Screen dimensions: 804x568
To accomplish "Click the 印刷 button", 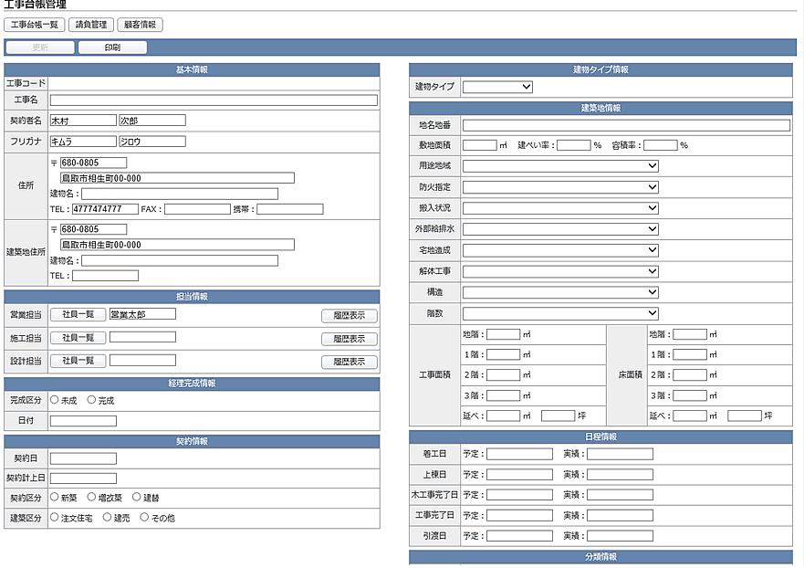I will pyautogui.click(x=112, y=47).
